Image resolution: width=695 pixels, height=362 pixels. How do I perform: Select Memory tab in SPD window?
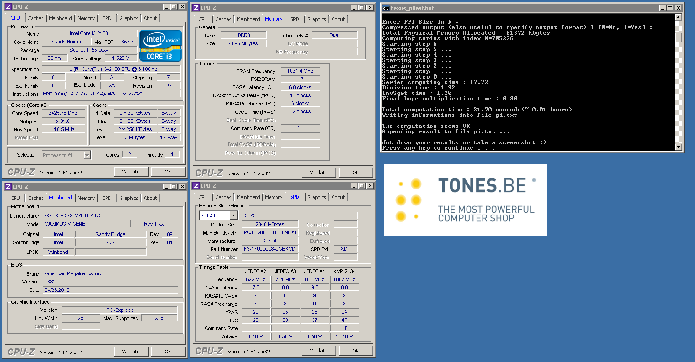[x=274, y=197]
